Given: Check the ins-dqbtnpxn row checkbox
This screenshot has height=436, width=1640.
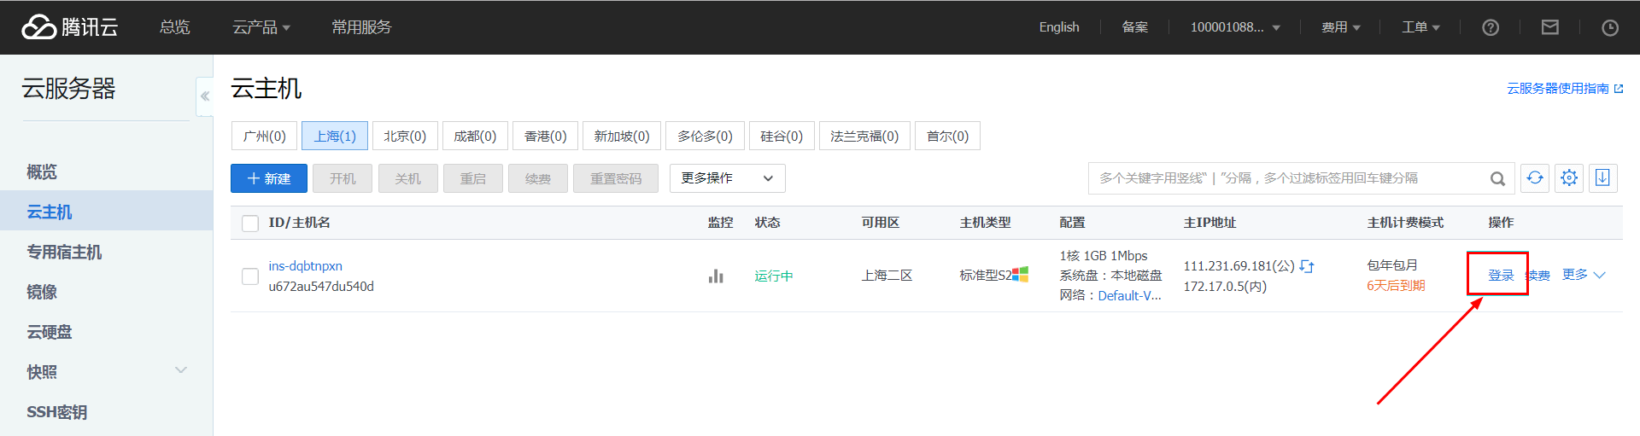Looking at the screenshot, I should tap(250, 276).
